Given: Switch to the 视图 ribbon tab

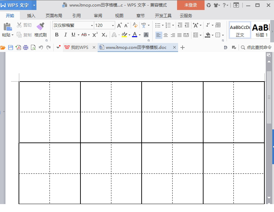Looking at the screenshot, I should [119, 16].
